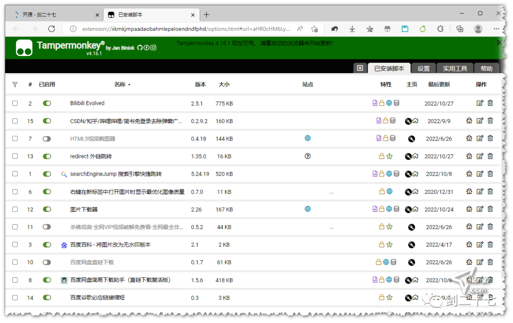Open Tampermonkey Instagram icon in header
The height and width of the screenshot is (323, 513).
pos(153,48)
